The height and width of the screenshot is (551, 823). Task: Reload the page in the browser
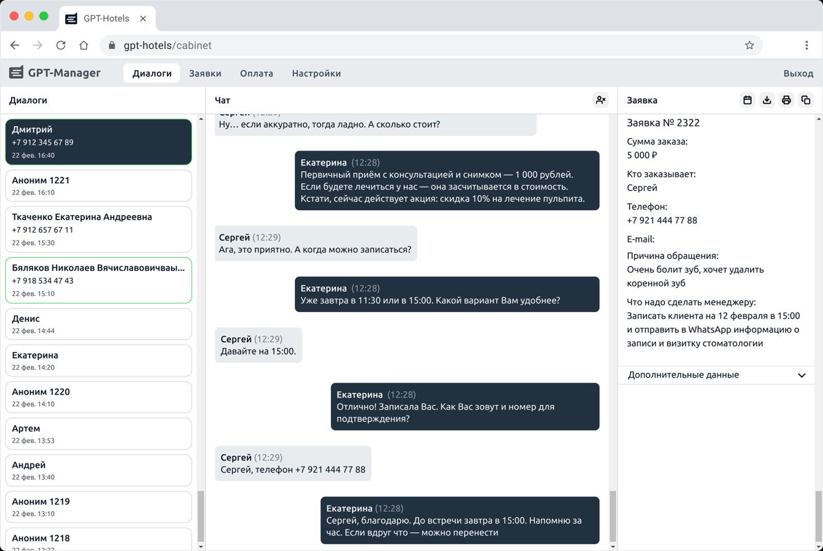61,45
